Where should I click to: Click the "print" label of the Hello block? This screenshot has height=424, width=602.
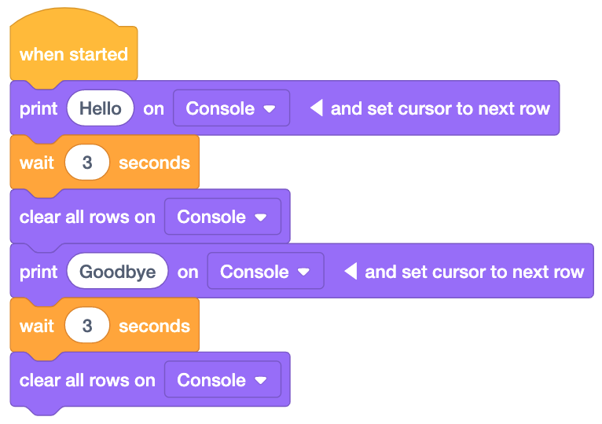point(39,108)
